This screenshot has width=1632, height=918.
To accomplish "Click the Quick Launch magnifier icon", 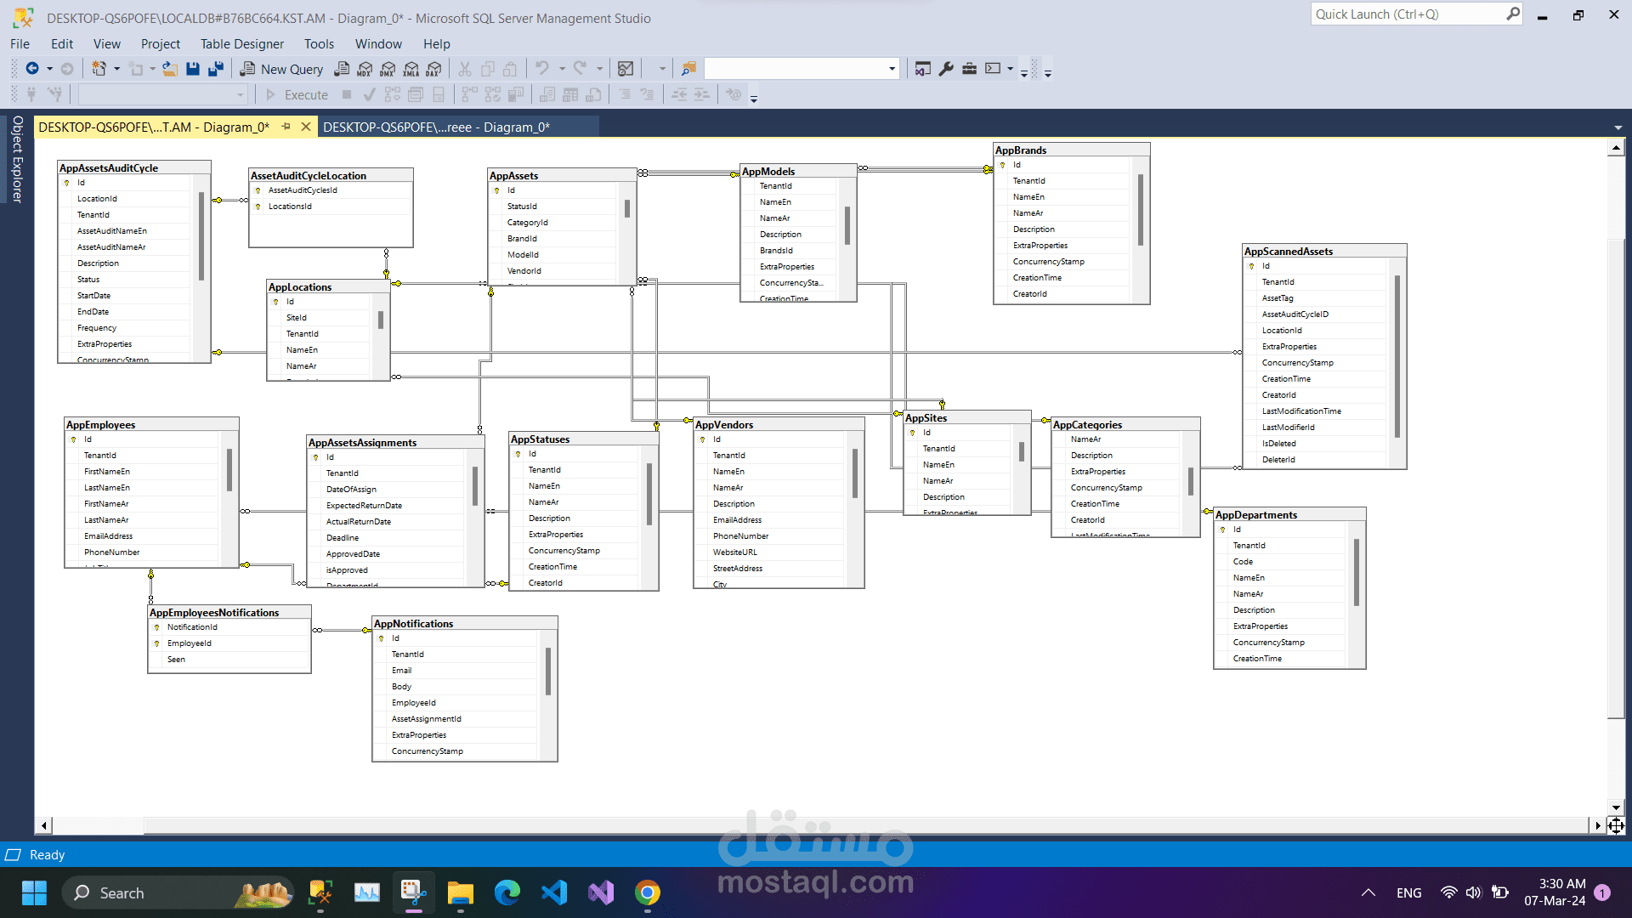I will tap(1513, 14).
